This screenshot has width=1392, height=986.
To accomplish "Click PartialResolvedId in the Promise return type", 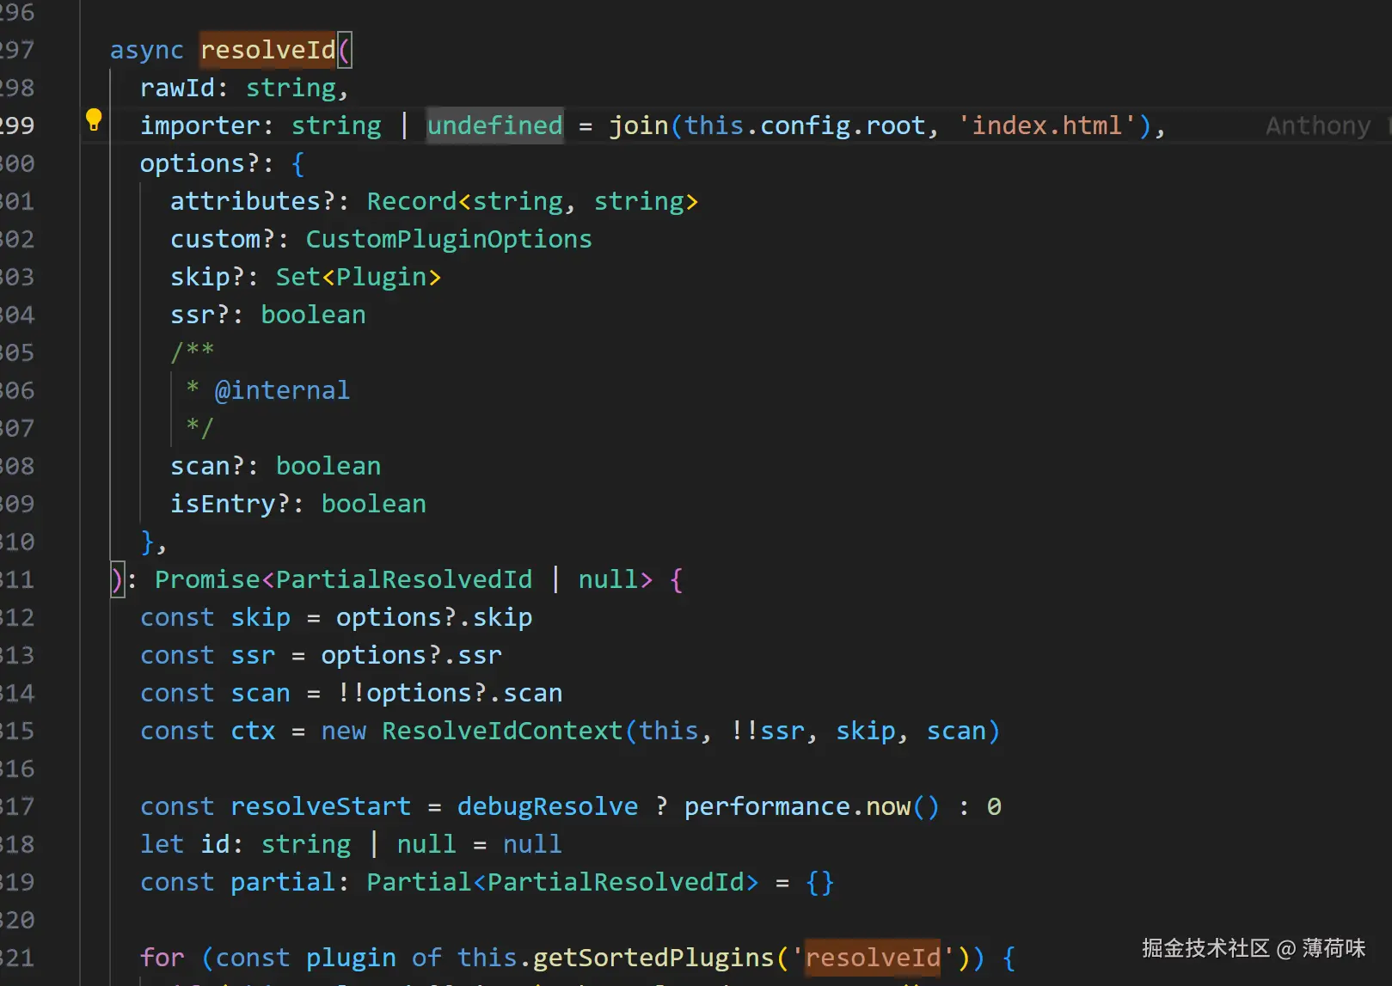I will pyautogui.click(x=404, y=579).
